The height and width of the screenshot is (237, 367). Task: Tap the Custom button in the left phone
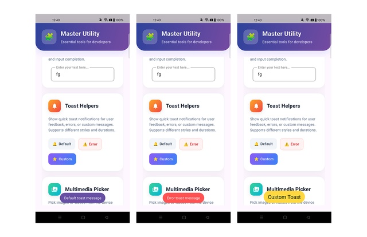[x=62, y=159]
